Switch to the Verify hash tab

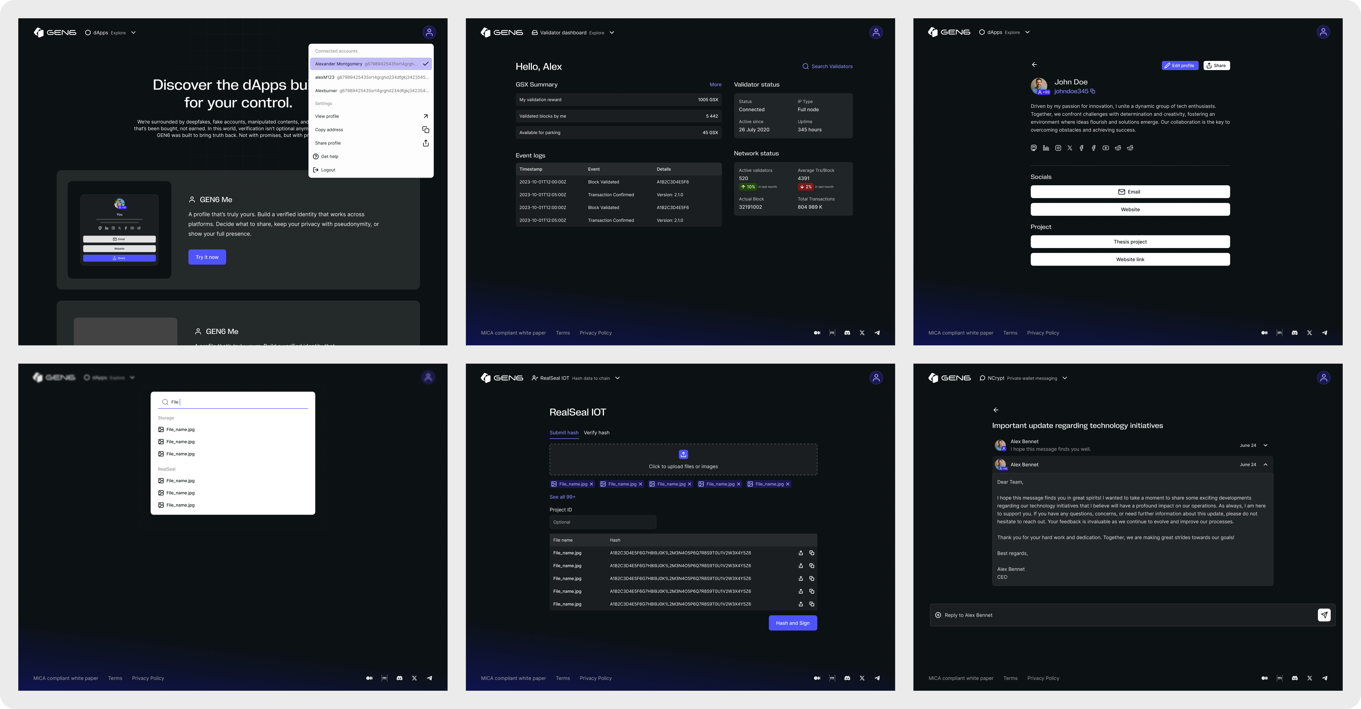[x=597, y=432]
